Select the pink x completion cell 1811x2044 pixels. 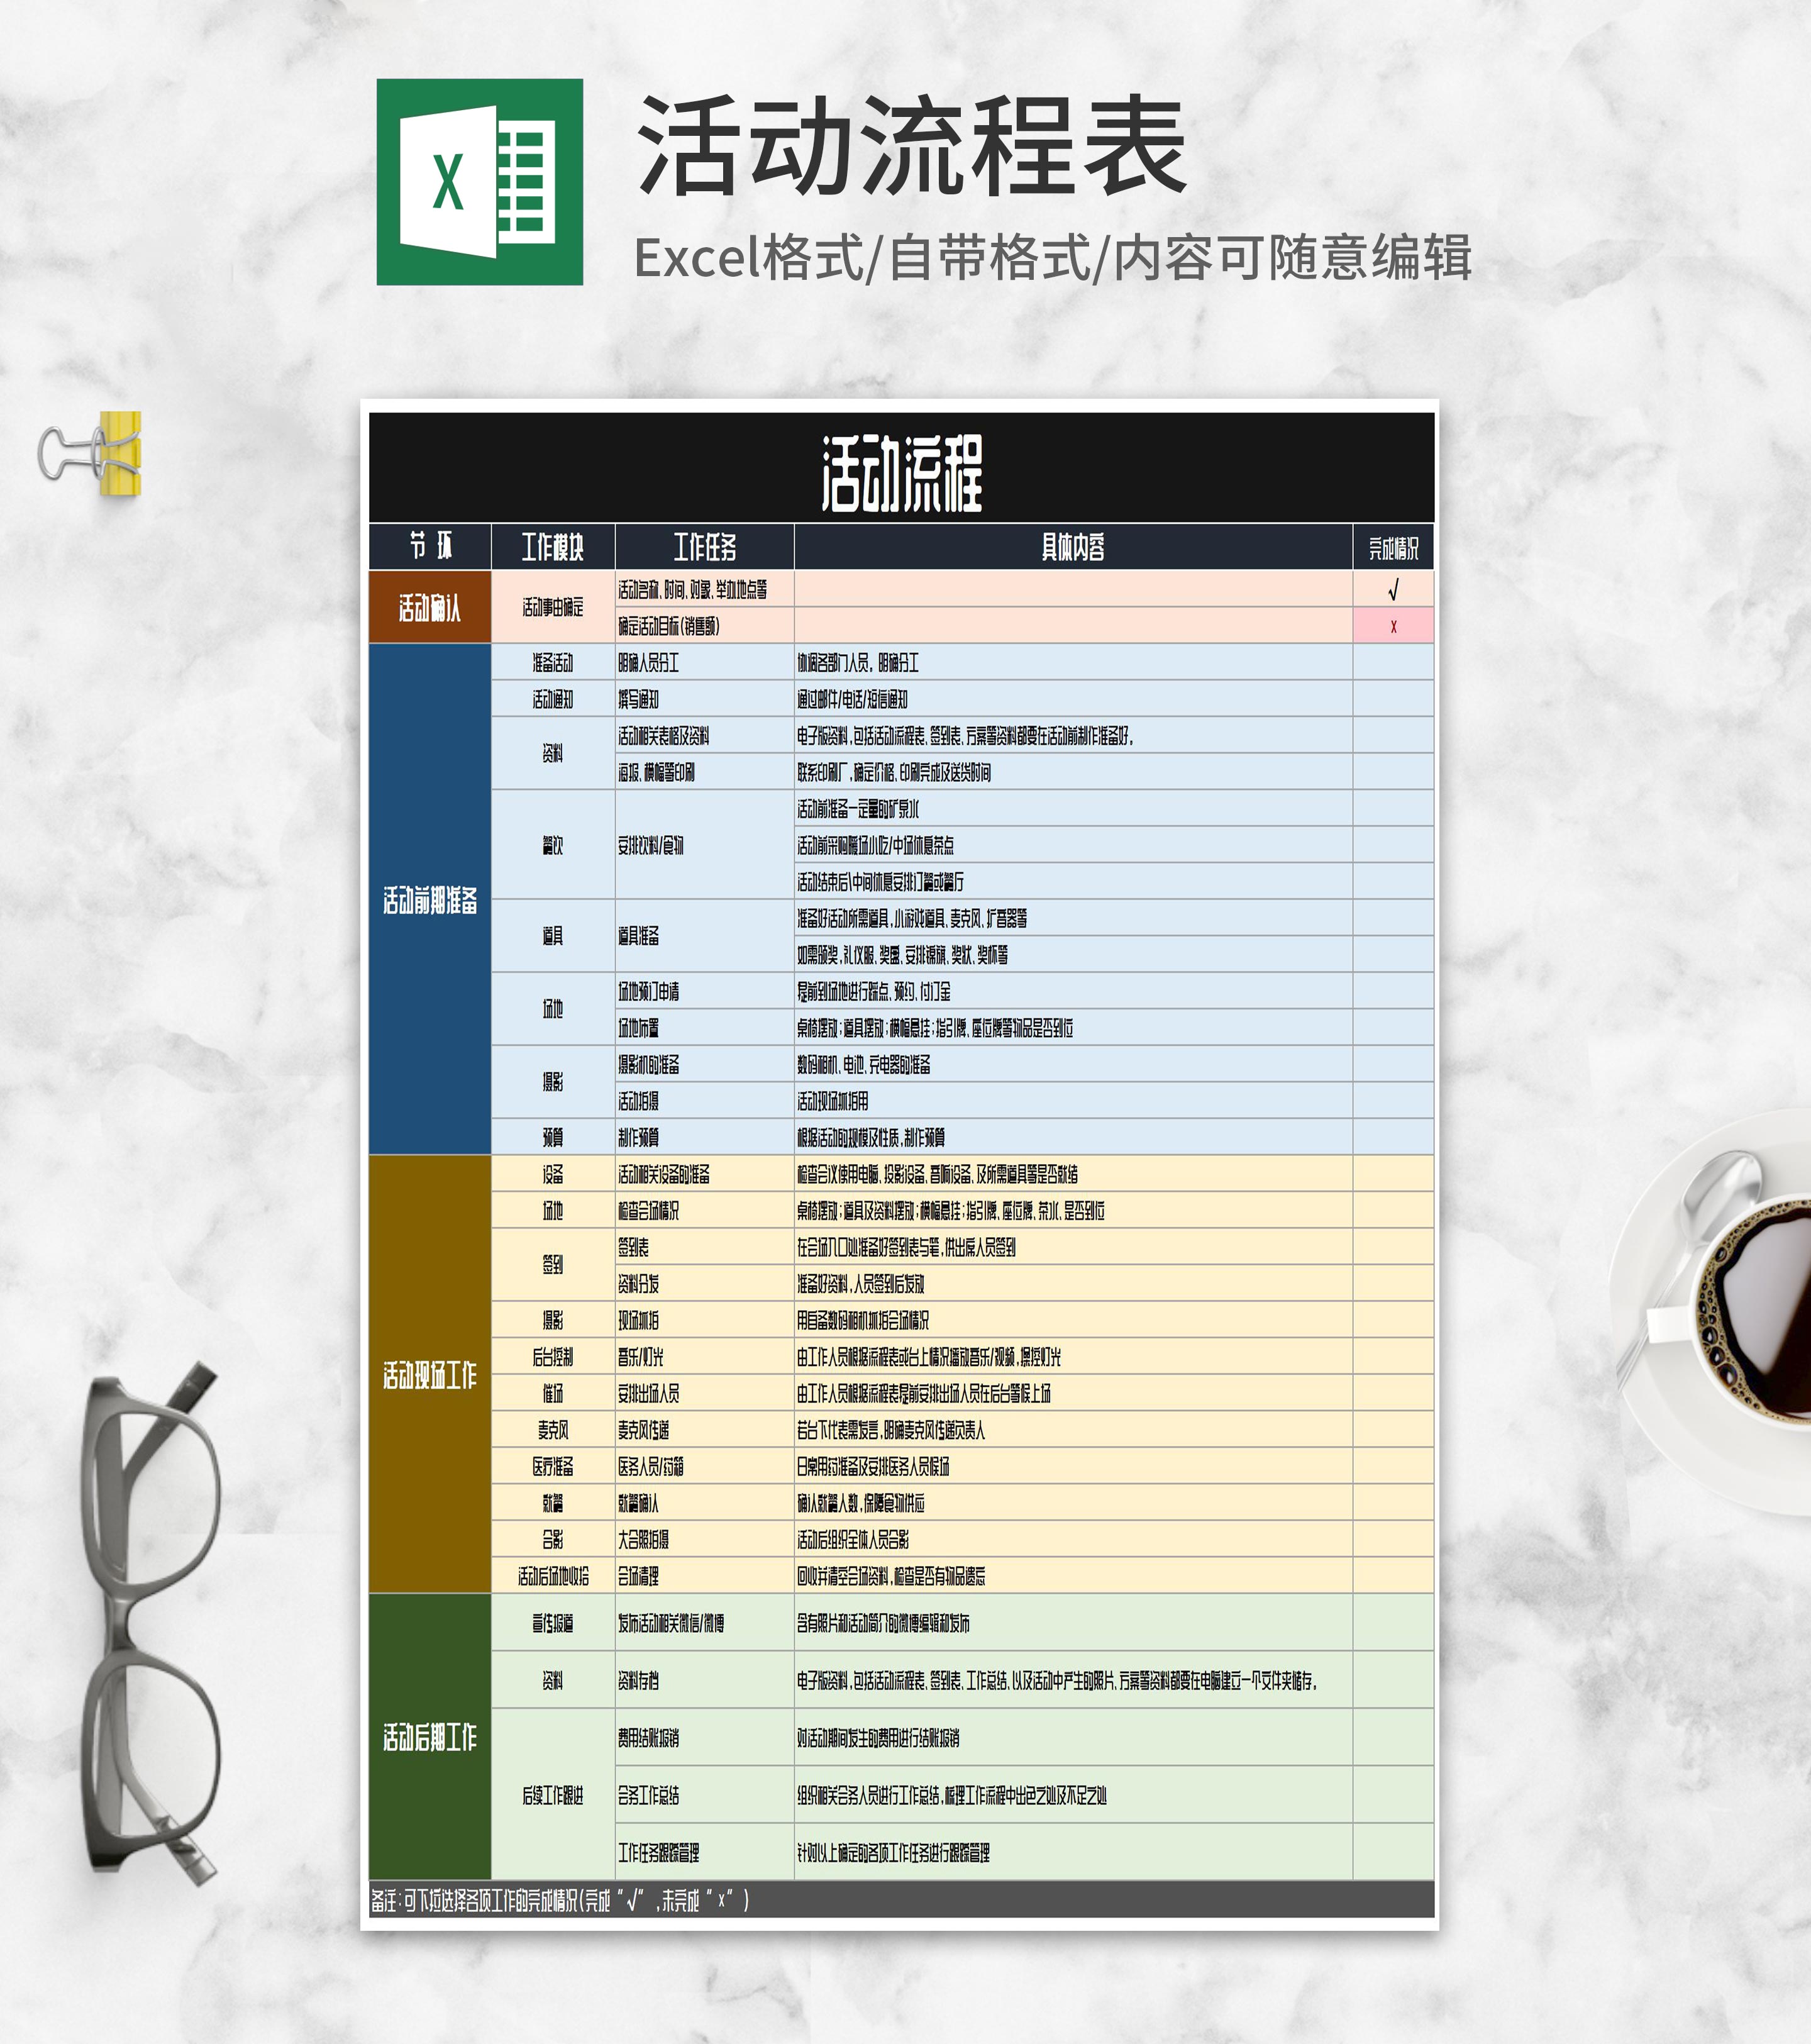(1392, 626)
